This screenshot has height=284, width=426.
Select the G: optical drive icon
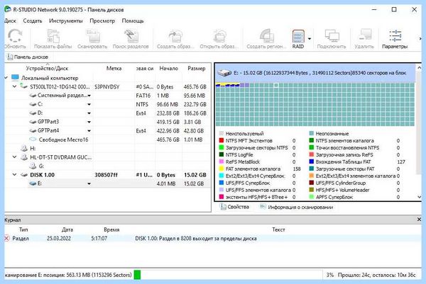[x=33, y=166]
